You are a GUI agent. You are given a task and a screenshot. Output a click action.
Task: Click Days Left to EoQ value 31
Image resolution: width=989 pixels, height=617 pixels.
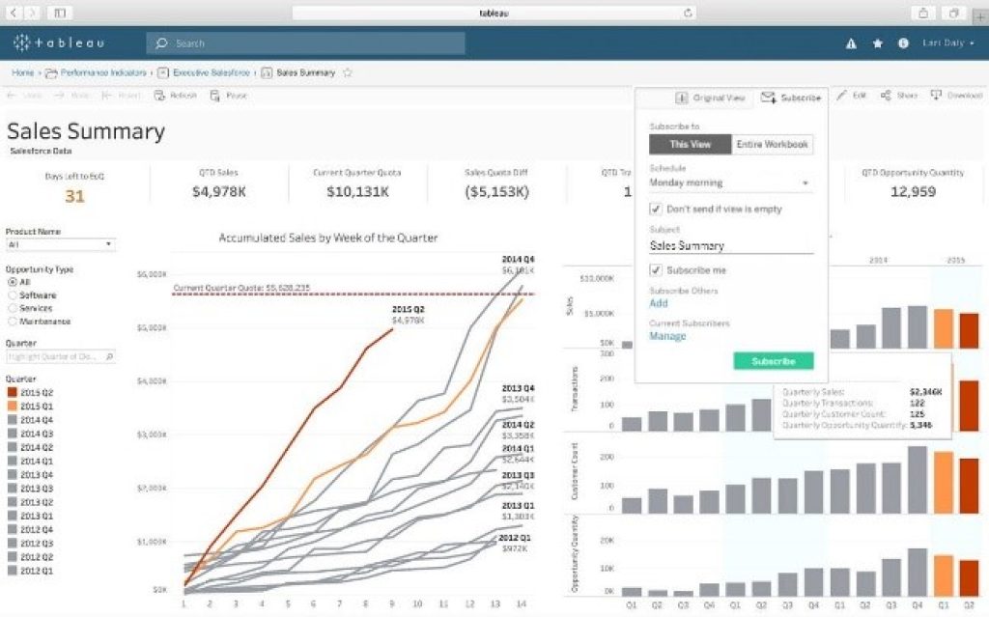coord(74,196)
